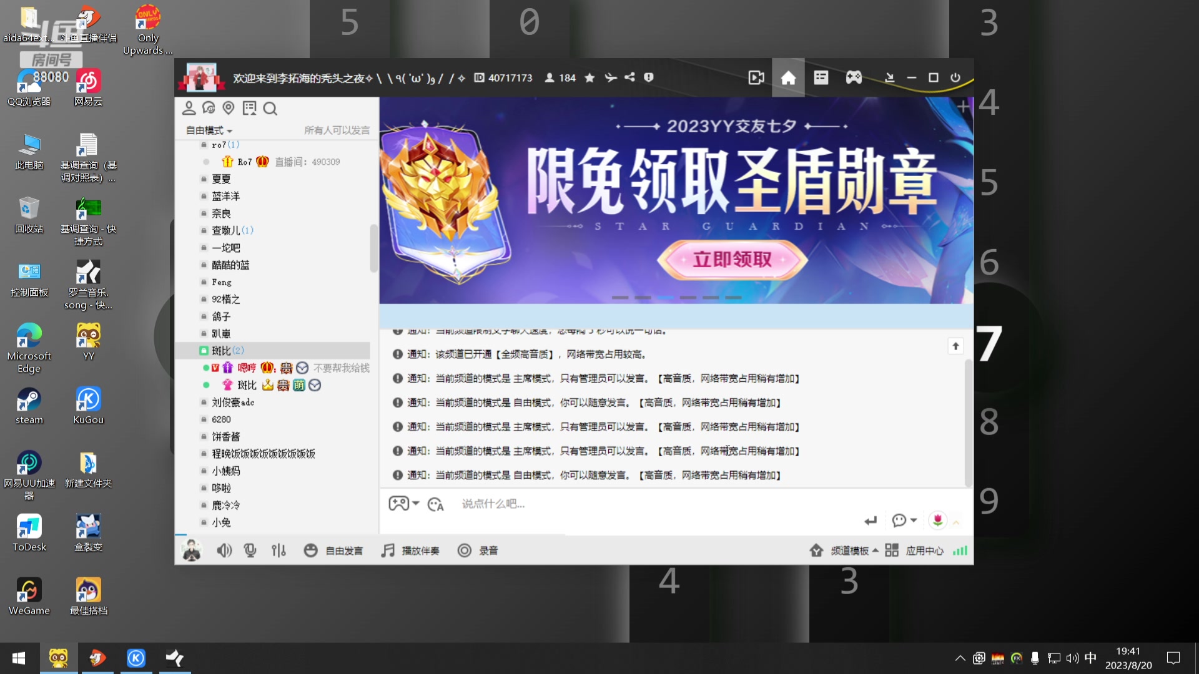Switch to the home tab in title bar

[x=788, y=77]
